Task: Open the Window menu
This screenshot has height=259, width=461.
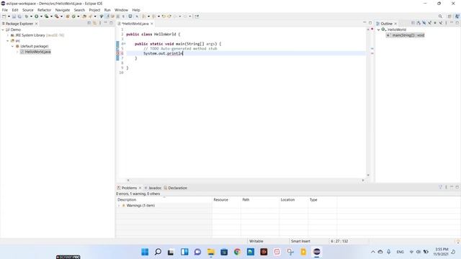Action: tap(121, 10)
